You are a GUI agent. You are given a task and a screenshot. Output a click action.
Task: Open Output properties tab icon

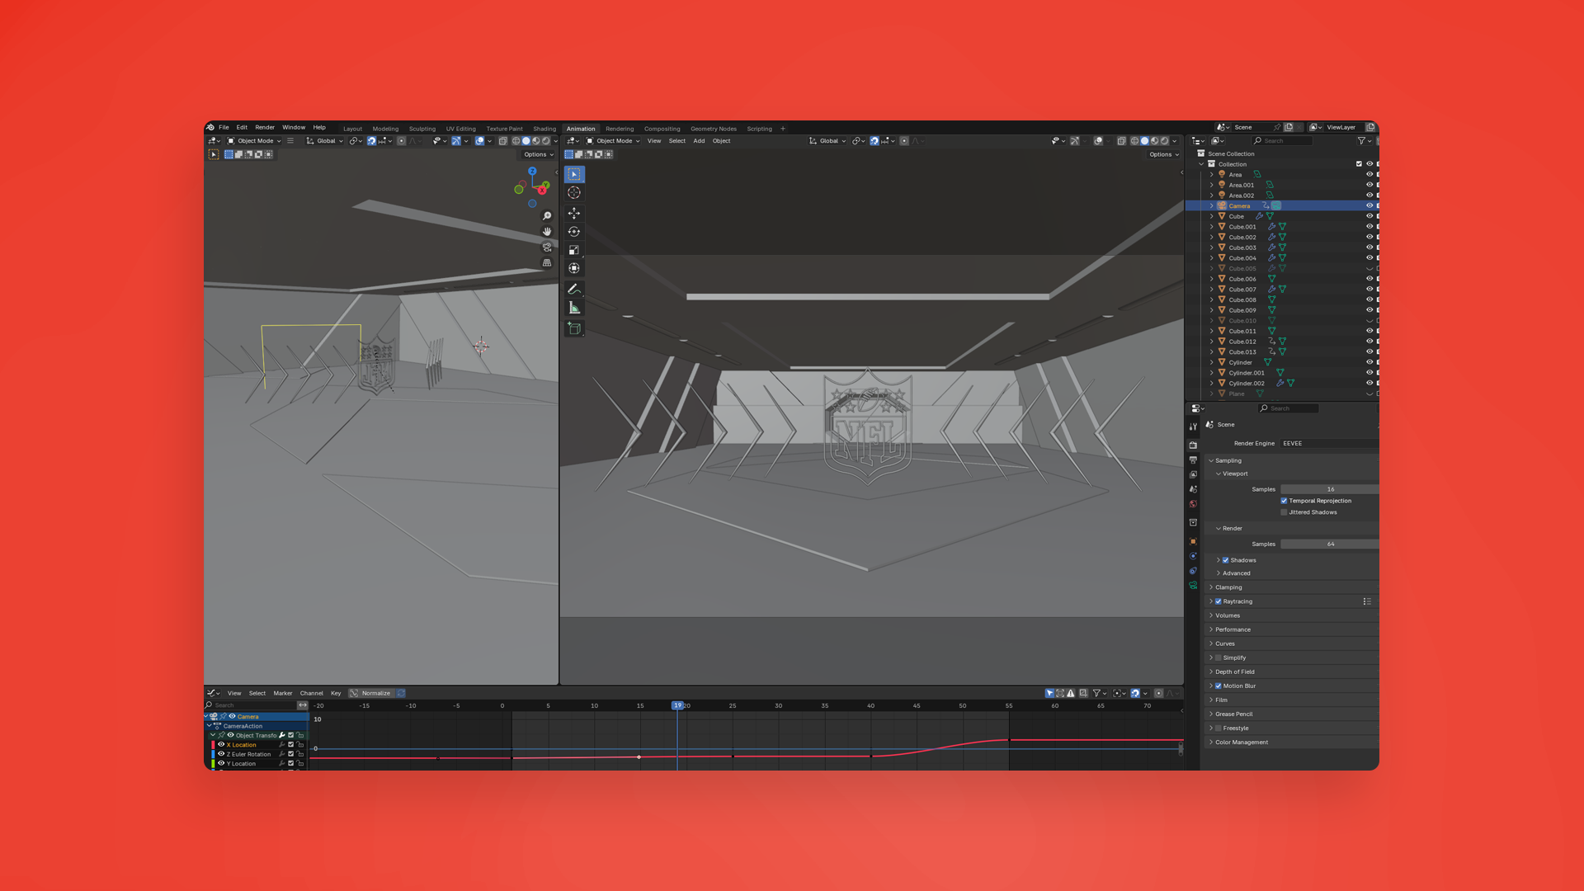pyautogui.click(x=1193, y=460)
